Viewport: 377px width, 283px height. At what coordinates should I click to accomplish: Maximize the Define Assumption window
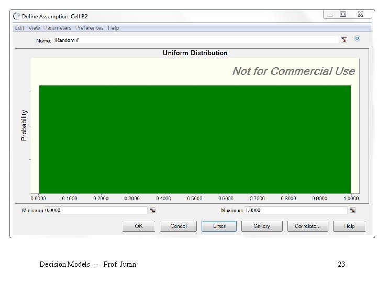[343, 14]
